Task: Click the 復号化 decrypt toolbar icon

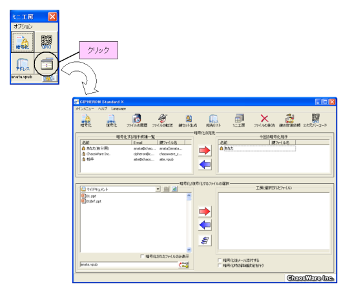Action: coord(111,121)
